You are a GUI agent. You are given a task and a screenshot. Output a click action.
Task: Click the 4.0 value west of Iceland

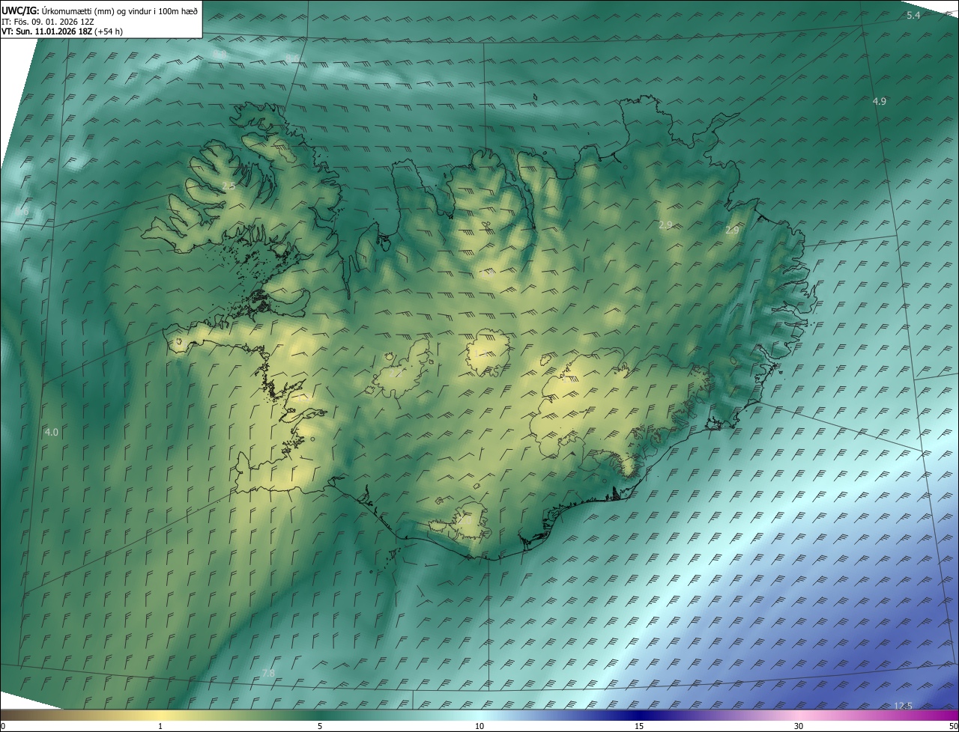51,432
